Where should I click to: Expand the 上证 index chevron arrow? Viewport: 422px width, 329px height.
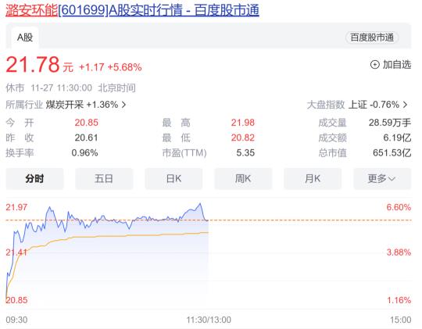[405, 105]
